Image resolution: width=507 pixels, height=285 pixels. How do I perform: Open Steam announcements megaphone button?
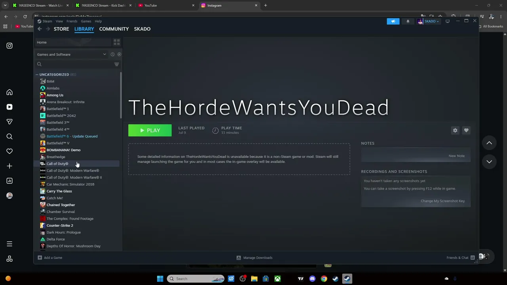tap(393, 21)
